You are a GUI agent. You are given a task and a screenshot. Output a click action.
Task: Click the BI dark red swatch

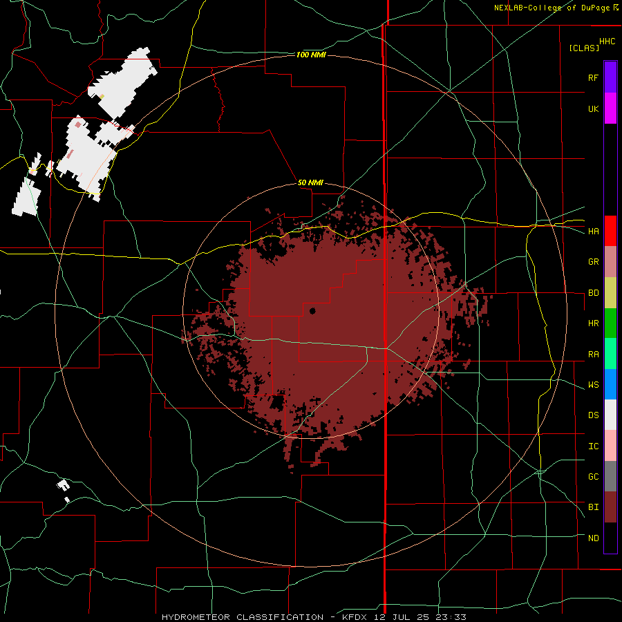click(610, 507)
